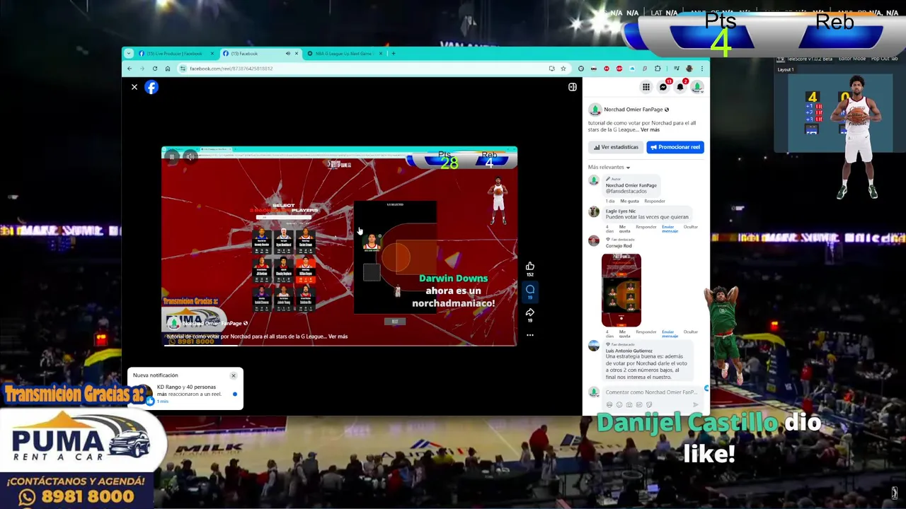Viewport: 906px width, 509px height.
Task: Open Cornejo Rod's comment image thumbnail
Action: (x=621, y=290)
